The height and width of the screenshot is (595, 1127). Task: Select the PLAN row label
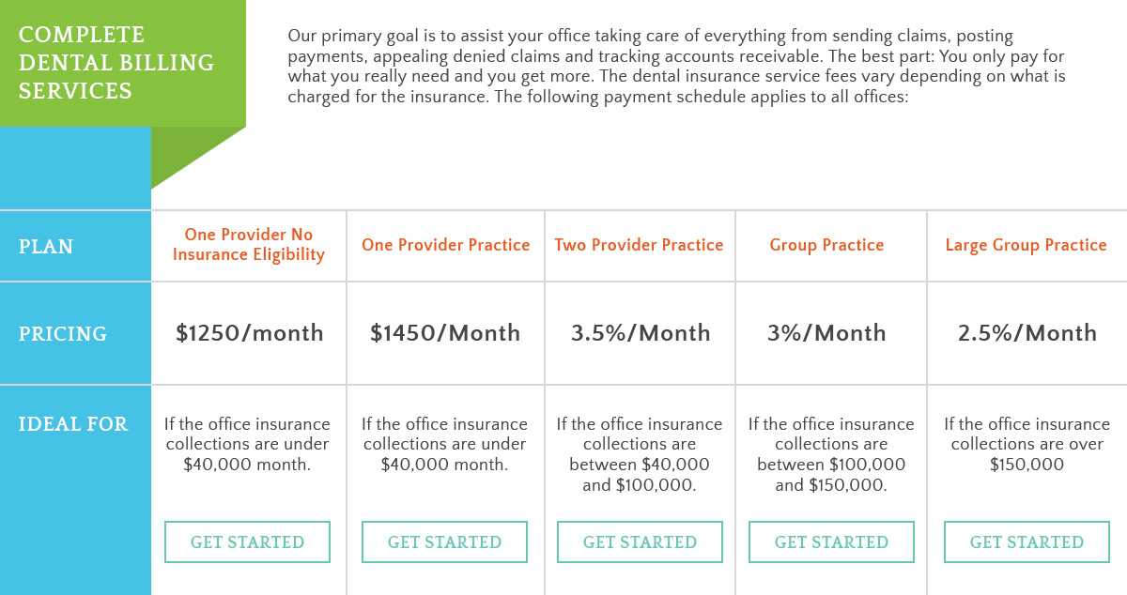pyautogui.click(x=45, y=247)
